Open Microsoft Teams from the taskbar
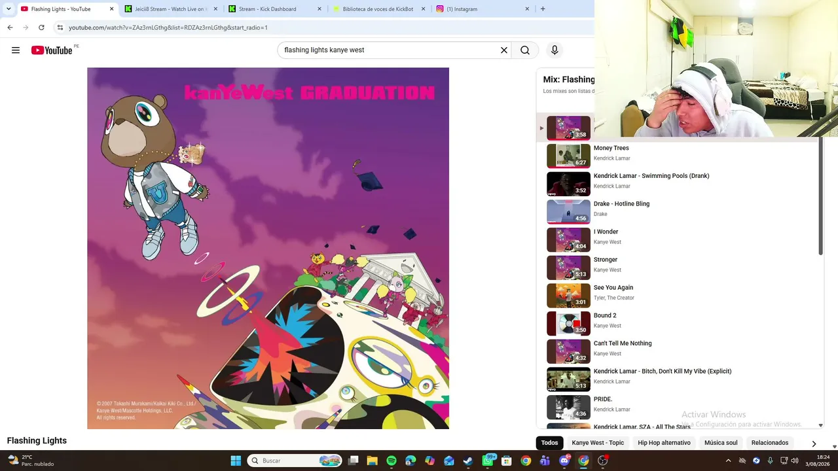Viewport: 838px width, 471px height. pos(545,461)
